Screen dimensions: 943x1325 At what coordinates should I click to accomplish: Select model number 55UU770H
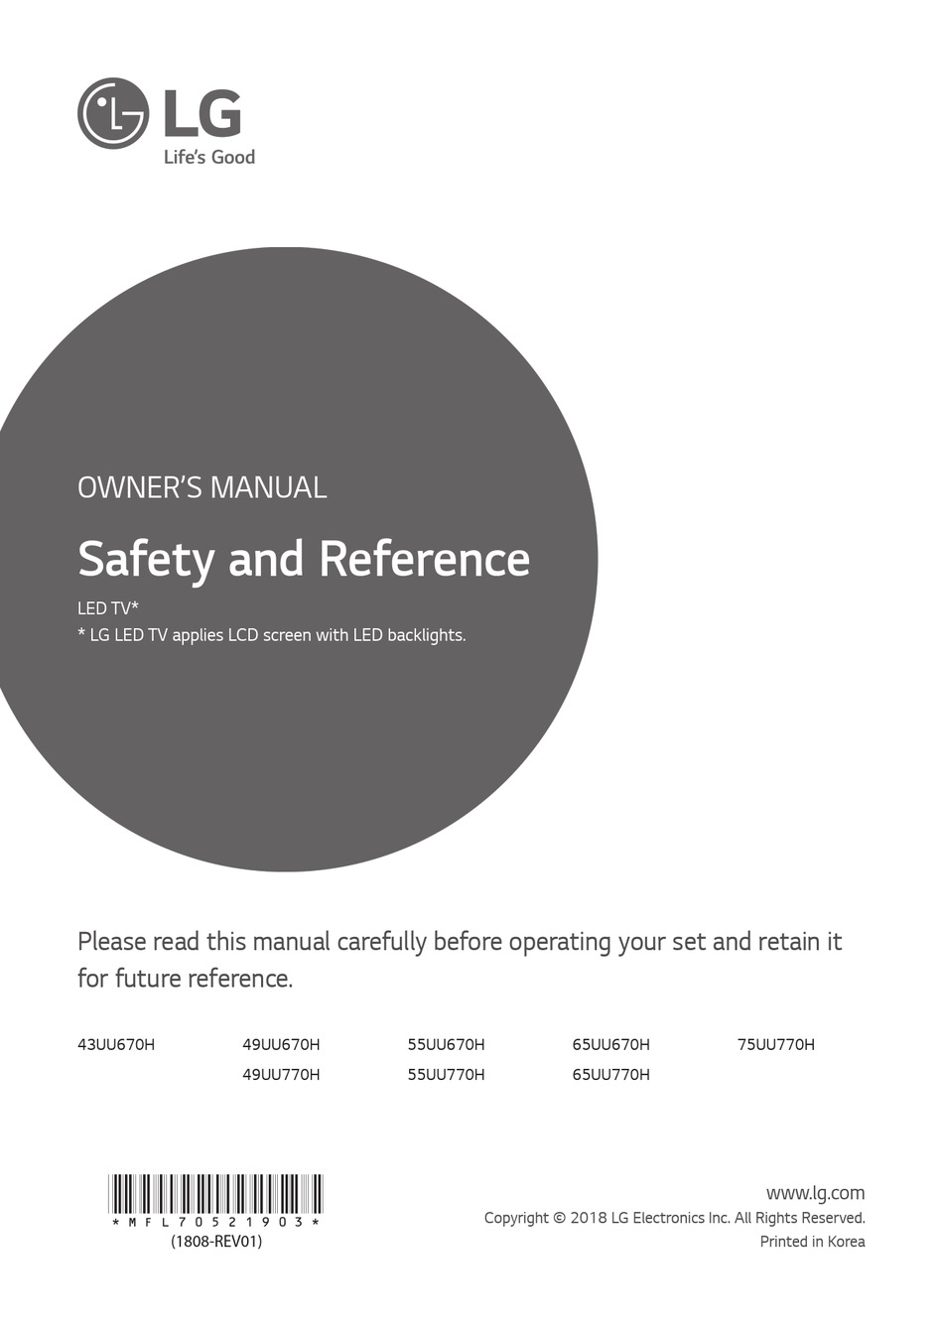coord(446,1074)
